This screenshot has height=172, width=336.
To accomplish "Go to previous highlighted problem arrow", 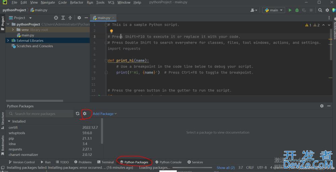I will pos(324,25).
